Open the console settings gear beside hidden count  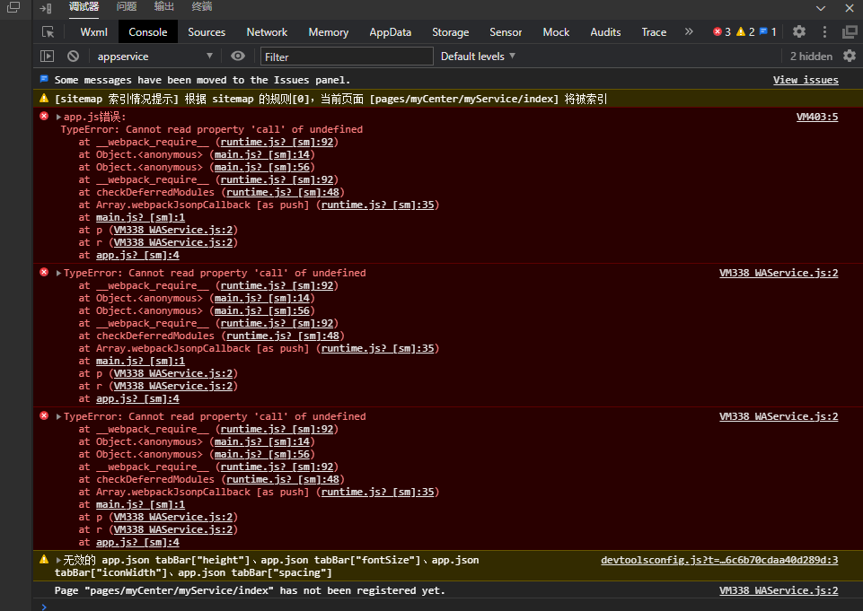[x=849, y=57]
